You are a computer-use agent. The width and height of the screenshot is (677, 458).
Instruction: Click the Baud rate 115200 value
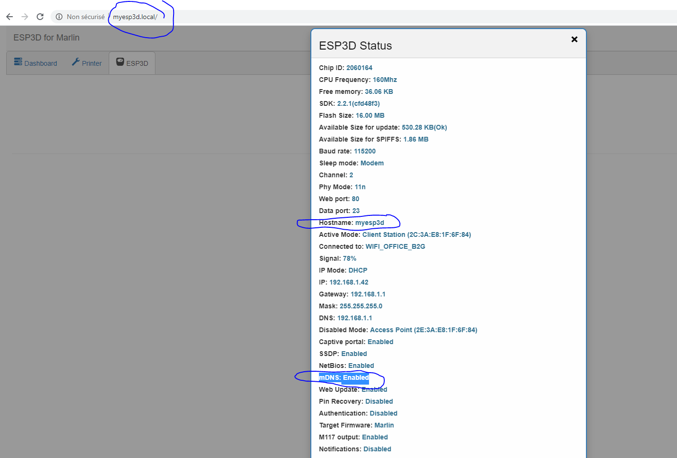(x=365, y=151)
